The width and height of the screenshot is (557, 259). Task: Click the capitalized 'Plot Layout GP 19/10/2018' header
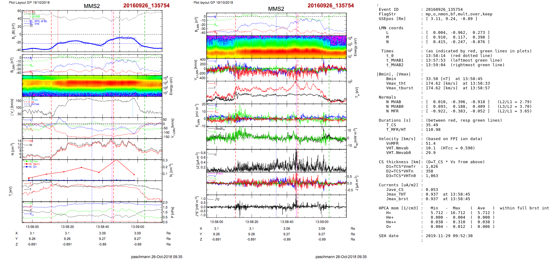[29, 2]
